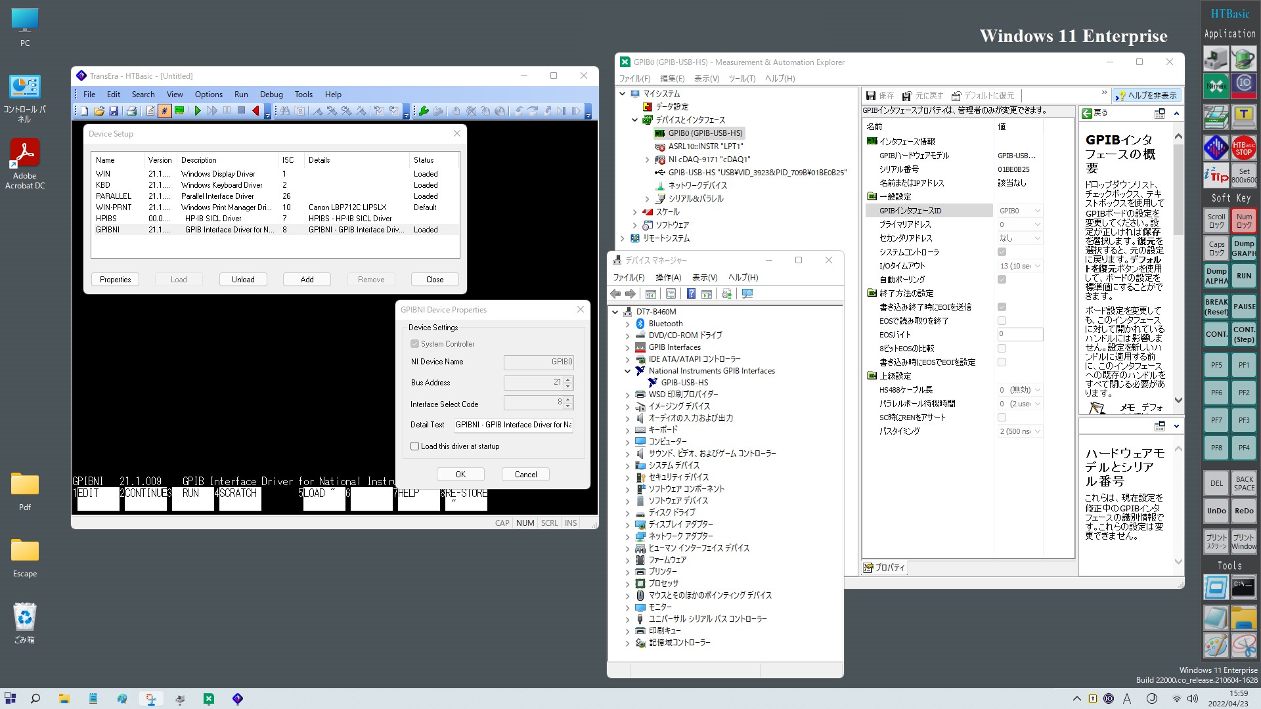Click PF1 soft key
This screenshot has height=709, width=1261.
click(1243, 365)
